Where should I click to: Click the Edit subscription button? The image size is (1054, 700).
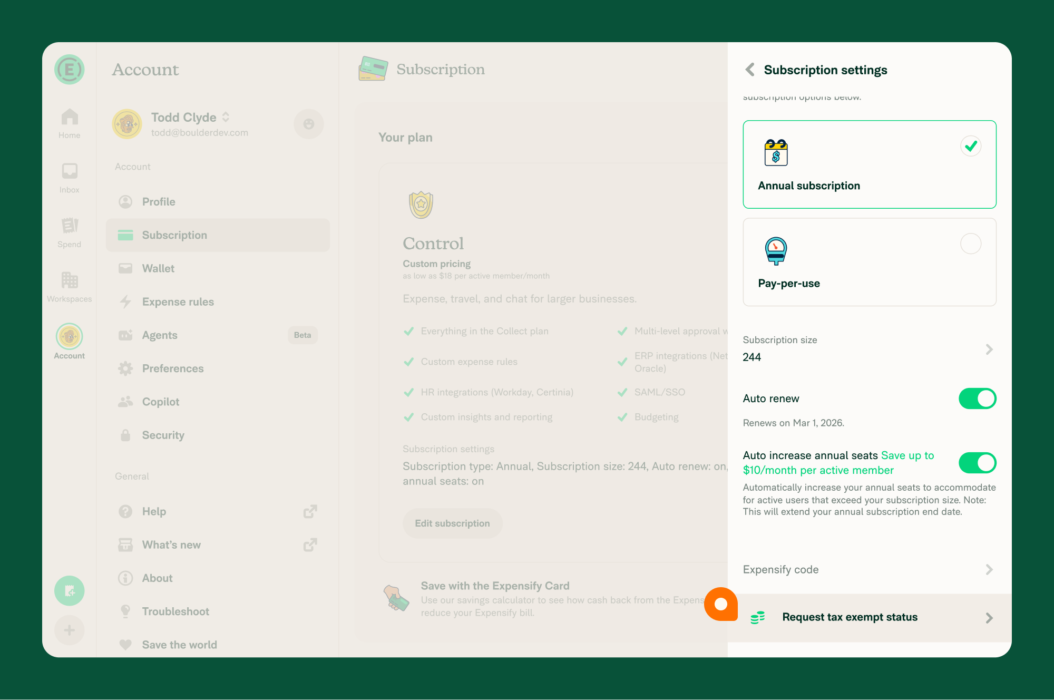click(452, 523)
